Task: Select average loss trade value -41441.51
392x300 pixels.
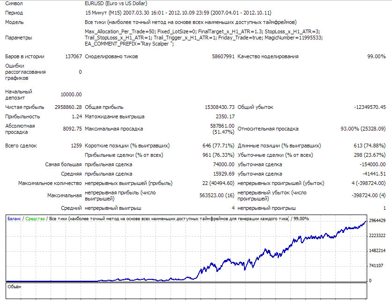Action: pyautogui.click(x=374, y=174)
